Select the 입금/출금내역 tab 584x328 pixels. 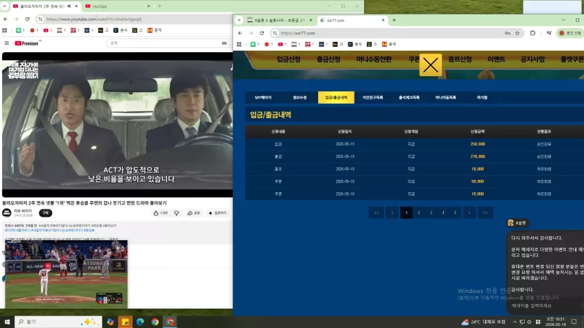tap(336, 97)
